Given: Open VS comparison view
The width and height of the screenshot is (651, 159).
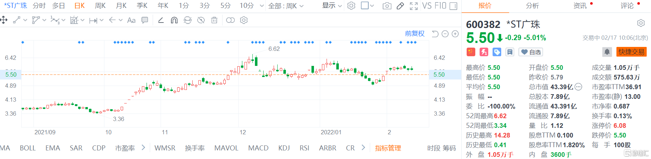Looking at the screenshot, I should [427, 6].
